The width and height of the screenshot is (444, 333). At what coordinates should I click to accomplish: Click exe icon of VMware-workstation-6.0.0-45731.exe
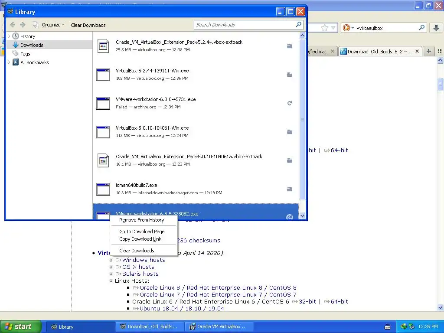coord(103,103)
